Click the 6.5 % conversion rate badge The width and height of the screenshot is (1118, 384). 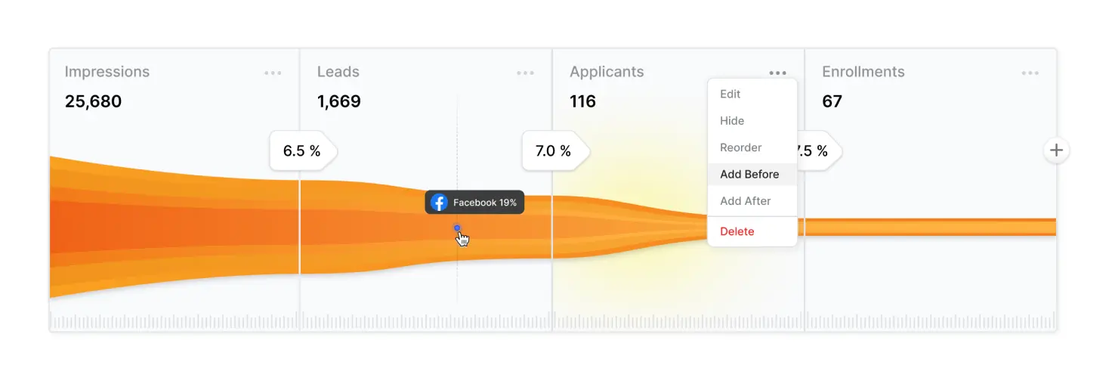click(x=304, y=150)
